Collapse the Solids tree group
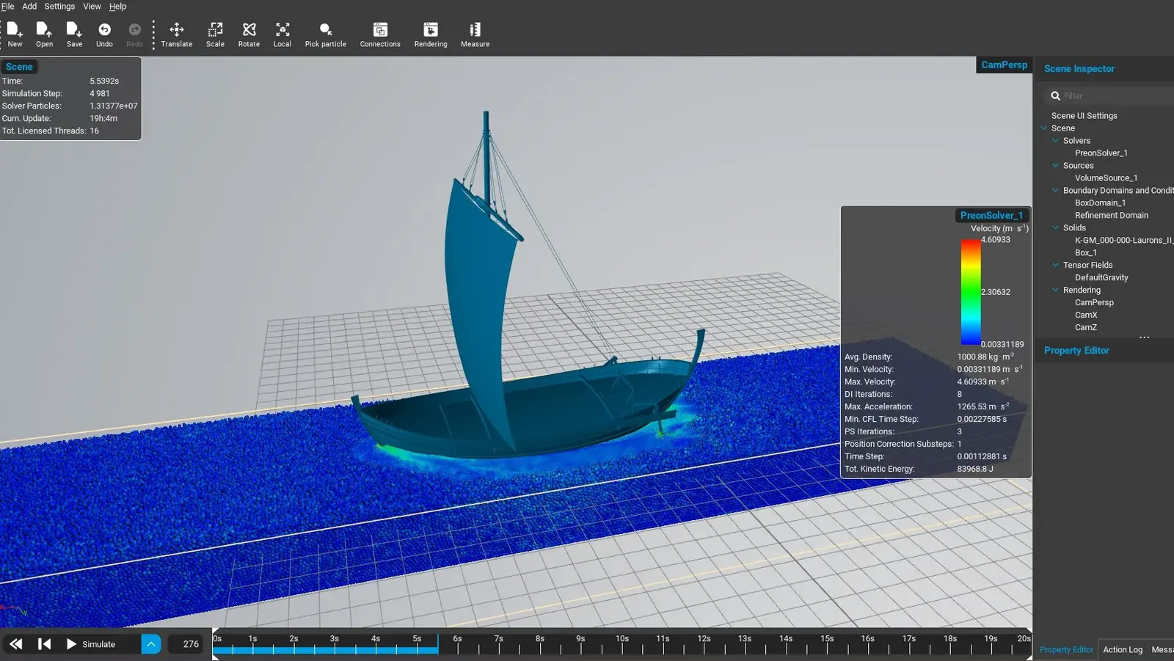This screenshot has height=661, width=1174. pos(1056,227)
